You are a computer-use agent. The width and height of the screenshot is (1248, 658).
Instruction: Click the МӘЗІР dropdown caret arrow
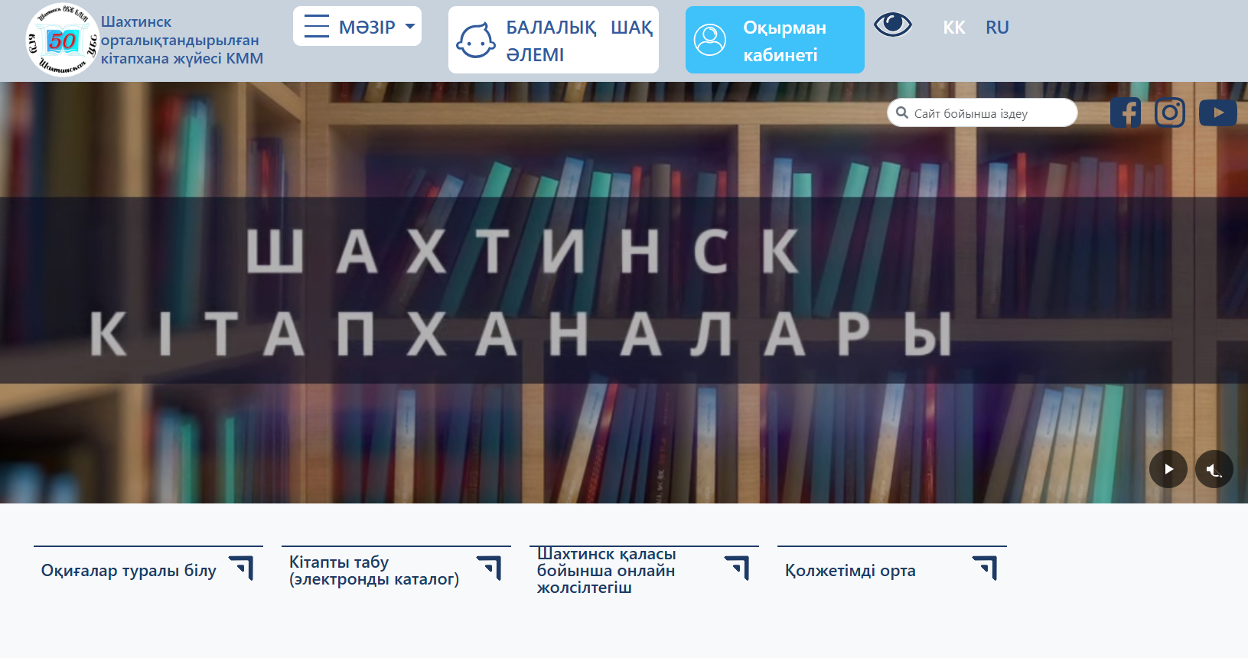(x=410, y=27)
